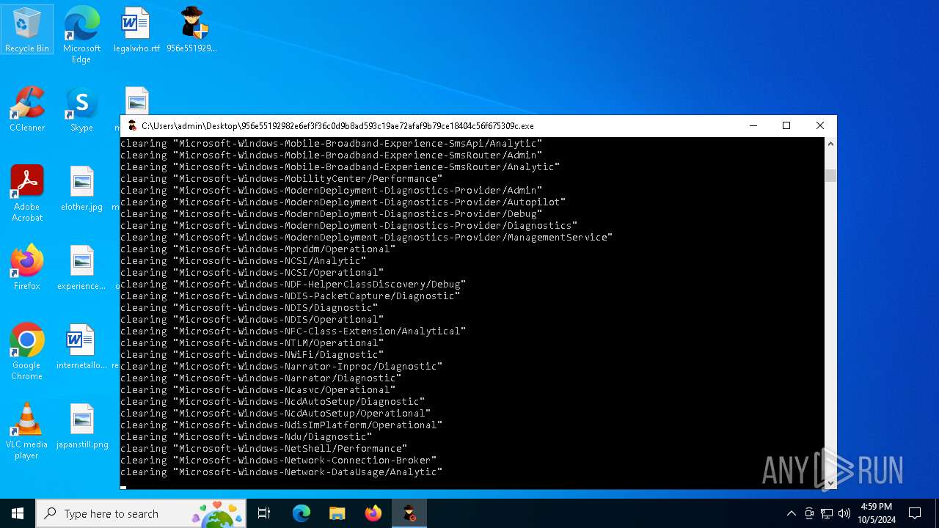Click the line ending "Provider/Autopilot"

point(343,202)
